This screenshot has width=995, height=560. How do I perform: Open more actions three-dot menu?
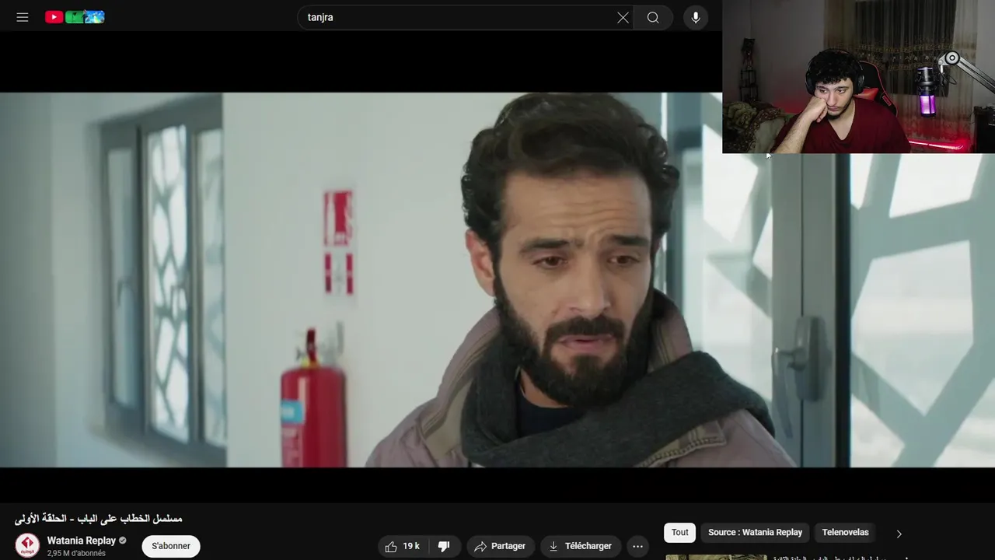[x=637, y=546]
